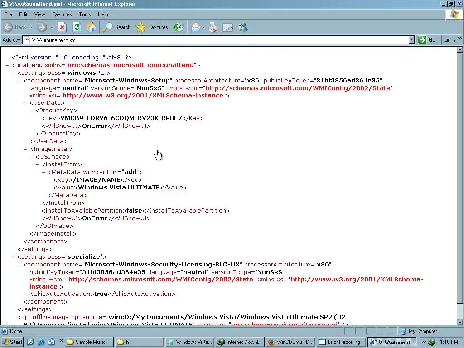Viewport: 464px width, 348px height.
Task: Click the Edit toolbar icon
Action: (x=227, y=27)
